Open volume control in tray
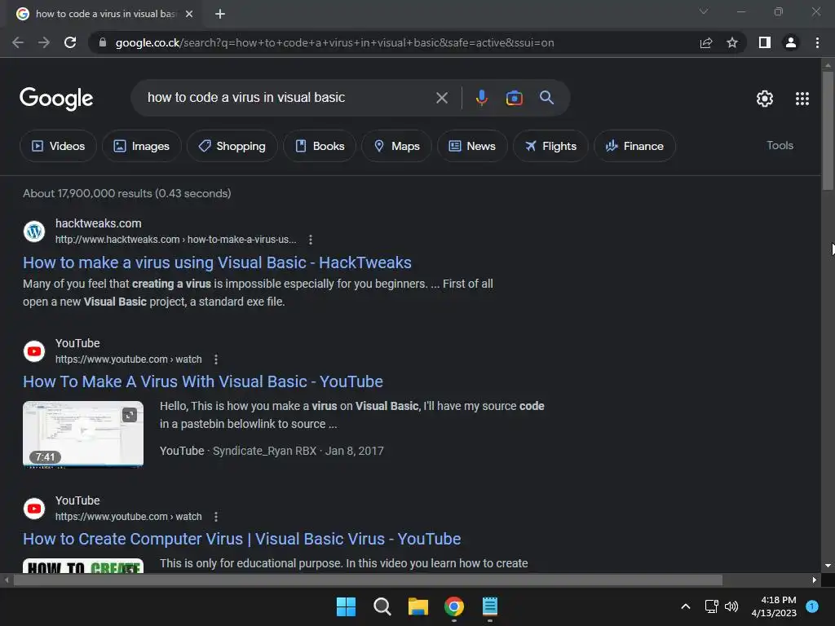The height and width of the screenshot is (626, 835). [731, 606]
